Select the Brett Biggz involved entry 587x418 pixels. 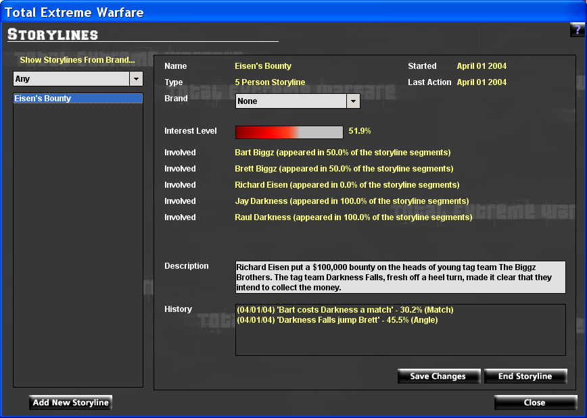point(344,169)
